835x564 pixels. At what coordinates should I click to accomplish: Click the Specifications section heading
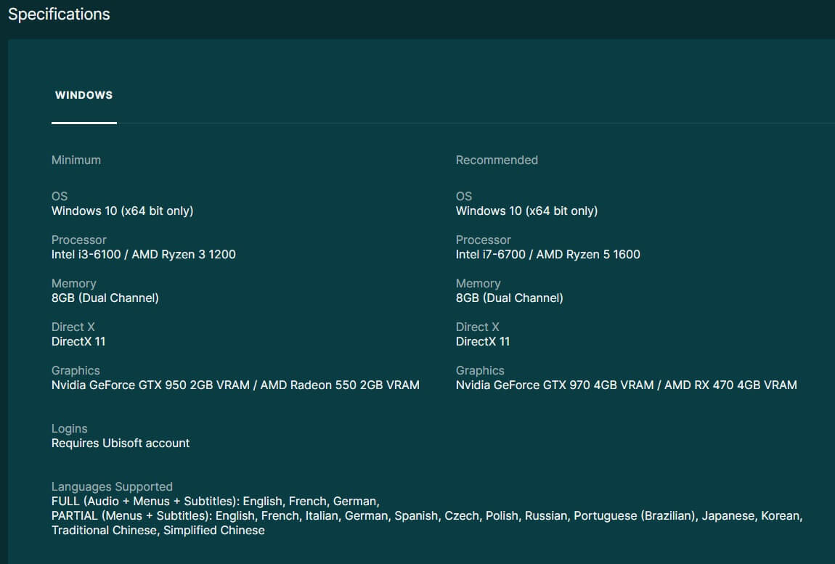point(59,15)
